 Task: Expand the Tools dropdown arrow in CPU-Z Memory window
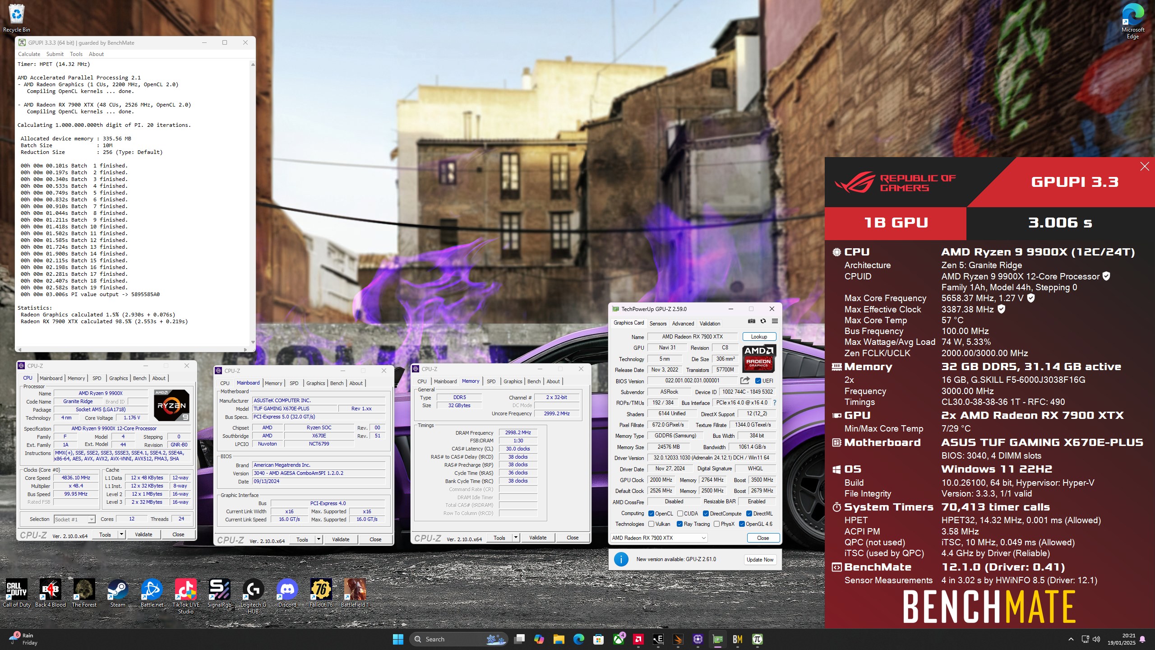[516, 538]
